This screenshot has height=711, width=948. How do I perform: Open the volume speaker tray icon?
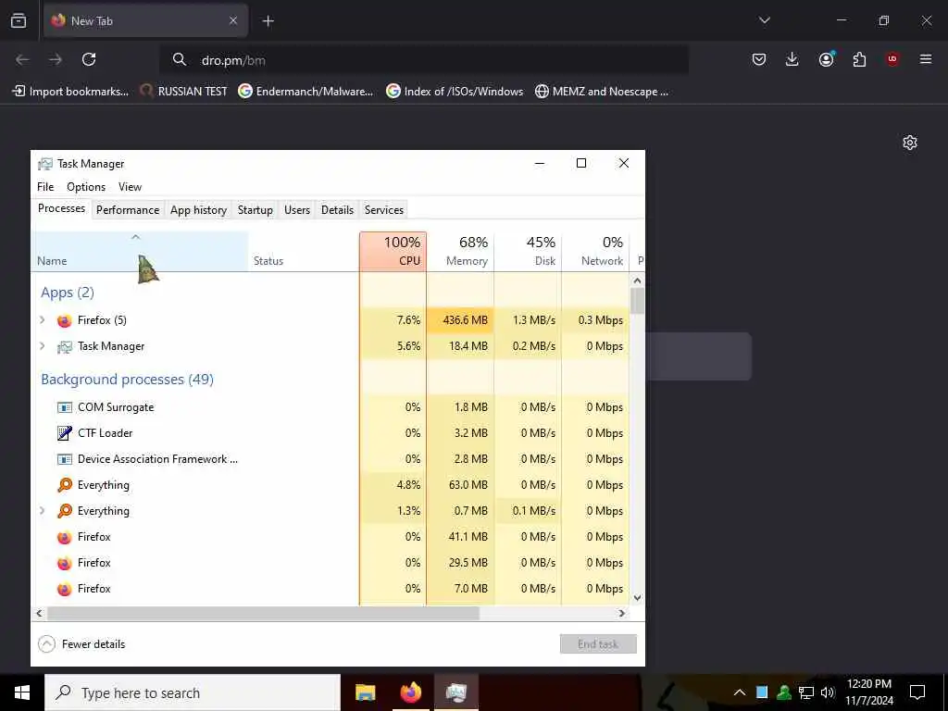[828, 692]
